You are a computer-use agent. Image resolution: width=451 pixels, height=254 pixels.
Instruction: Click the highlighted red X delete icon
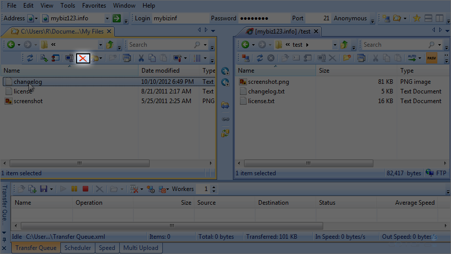83,58
